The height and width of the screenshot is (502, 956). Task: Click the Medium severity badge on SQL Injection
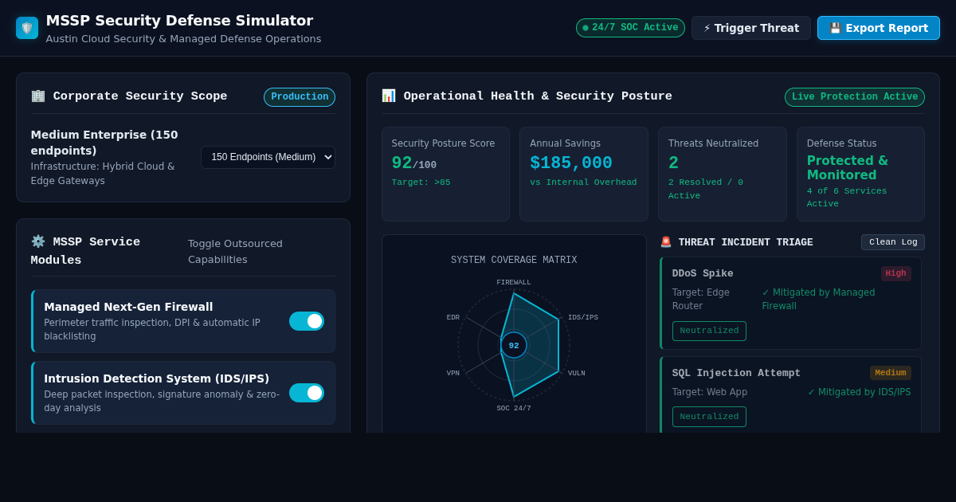pos(891,373)
